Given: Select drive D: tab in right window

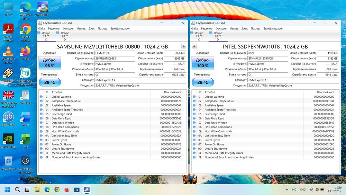Looking at the screenshot, I should (x=218, y=36).
